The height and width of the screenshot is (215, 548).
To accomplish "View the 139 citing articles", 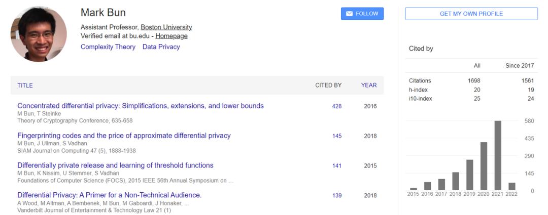I will pos(336,196).
